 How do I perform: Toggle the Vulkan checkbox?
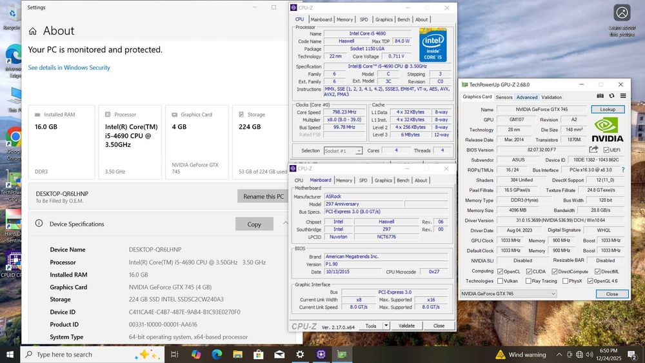pos(501,281)
